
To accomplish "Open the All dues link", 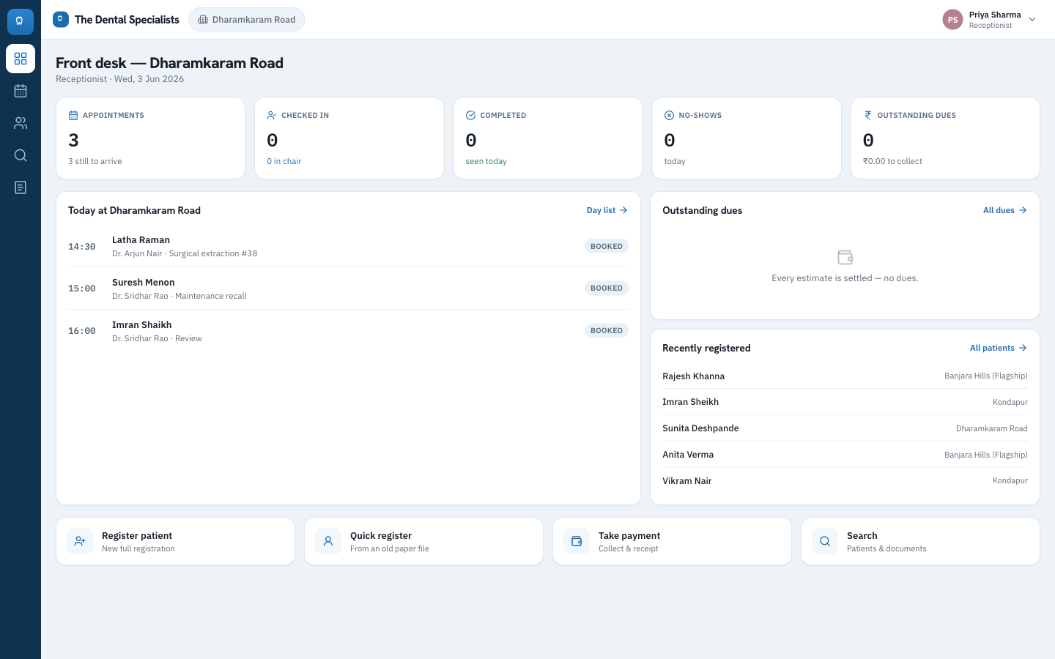I will click(x=1005, y=210).
